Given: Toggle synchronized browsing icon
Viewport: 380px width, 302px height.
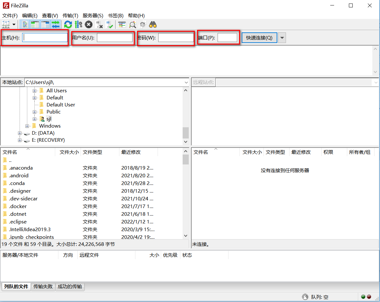Looking at the screenshot, I should click(x=143, y=24).
